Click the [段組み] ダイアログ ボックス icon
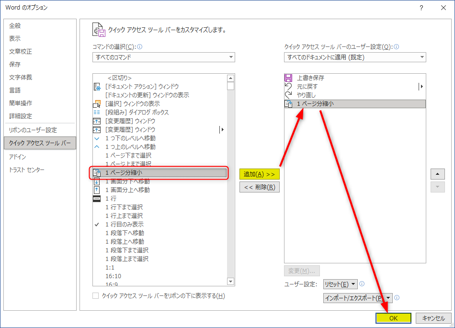This screenshot has height=328, width=455. [x=97, y=112]
